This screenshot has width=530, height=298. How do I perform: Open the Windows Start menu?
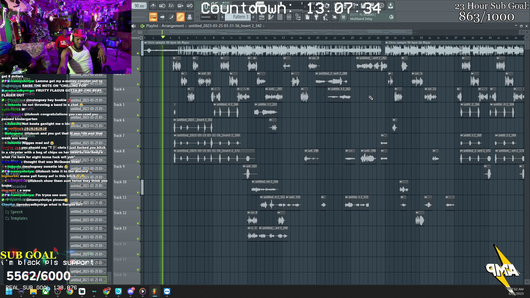[9, 291]
